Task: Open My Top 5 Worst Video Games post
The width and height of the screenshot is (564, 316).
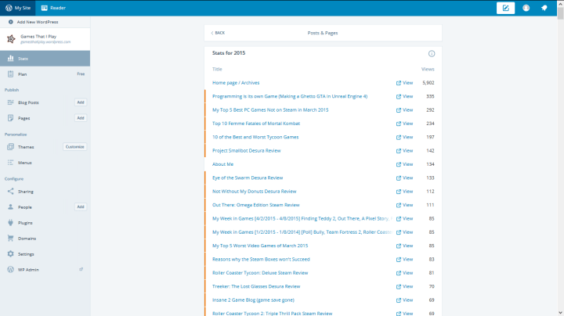Action: tap(260, 246)
